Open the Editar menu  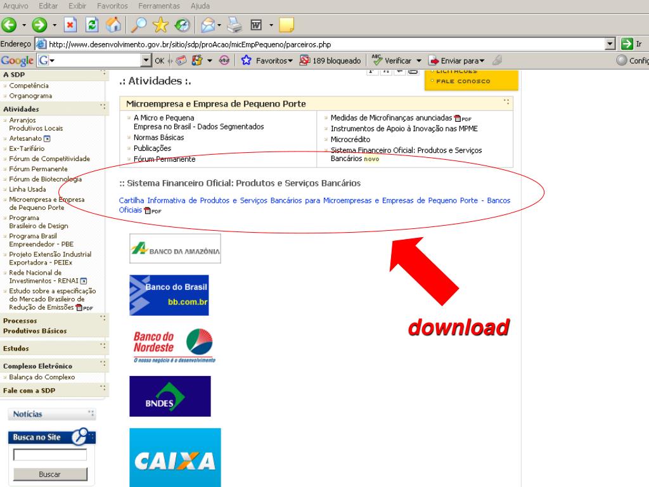(48, 6)
